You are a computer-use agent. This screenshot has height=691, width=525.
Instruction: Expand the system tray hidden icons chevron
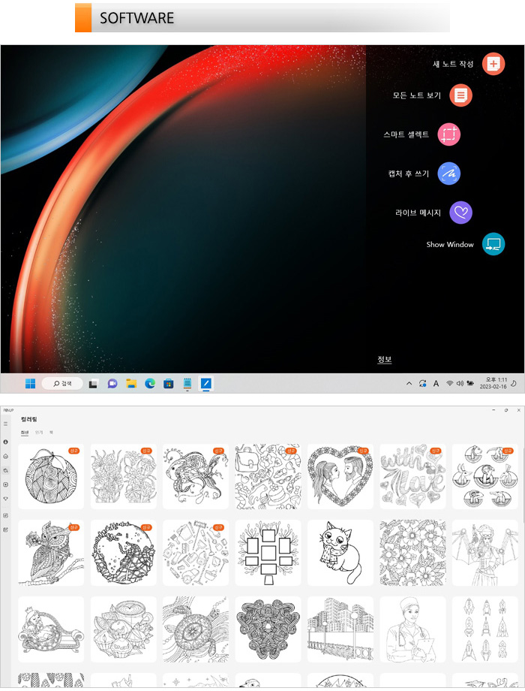[409, 384]
